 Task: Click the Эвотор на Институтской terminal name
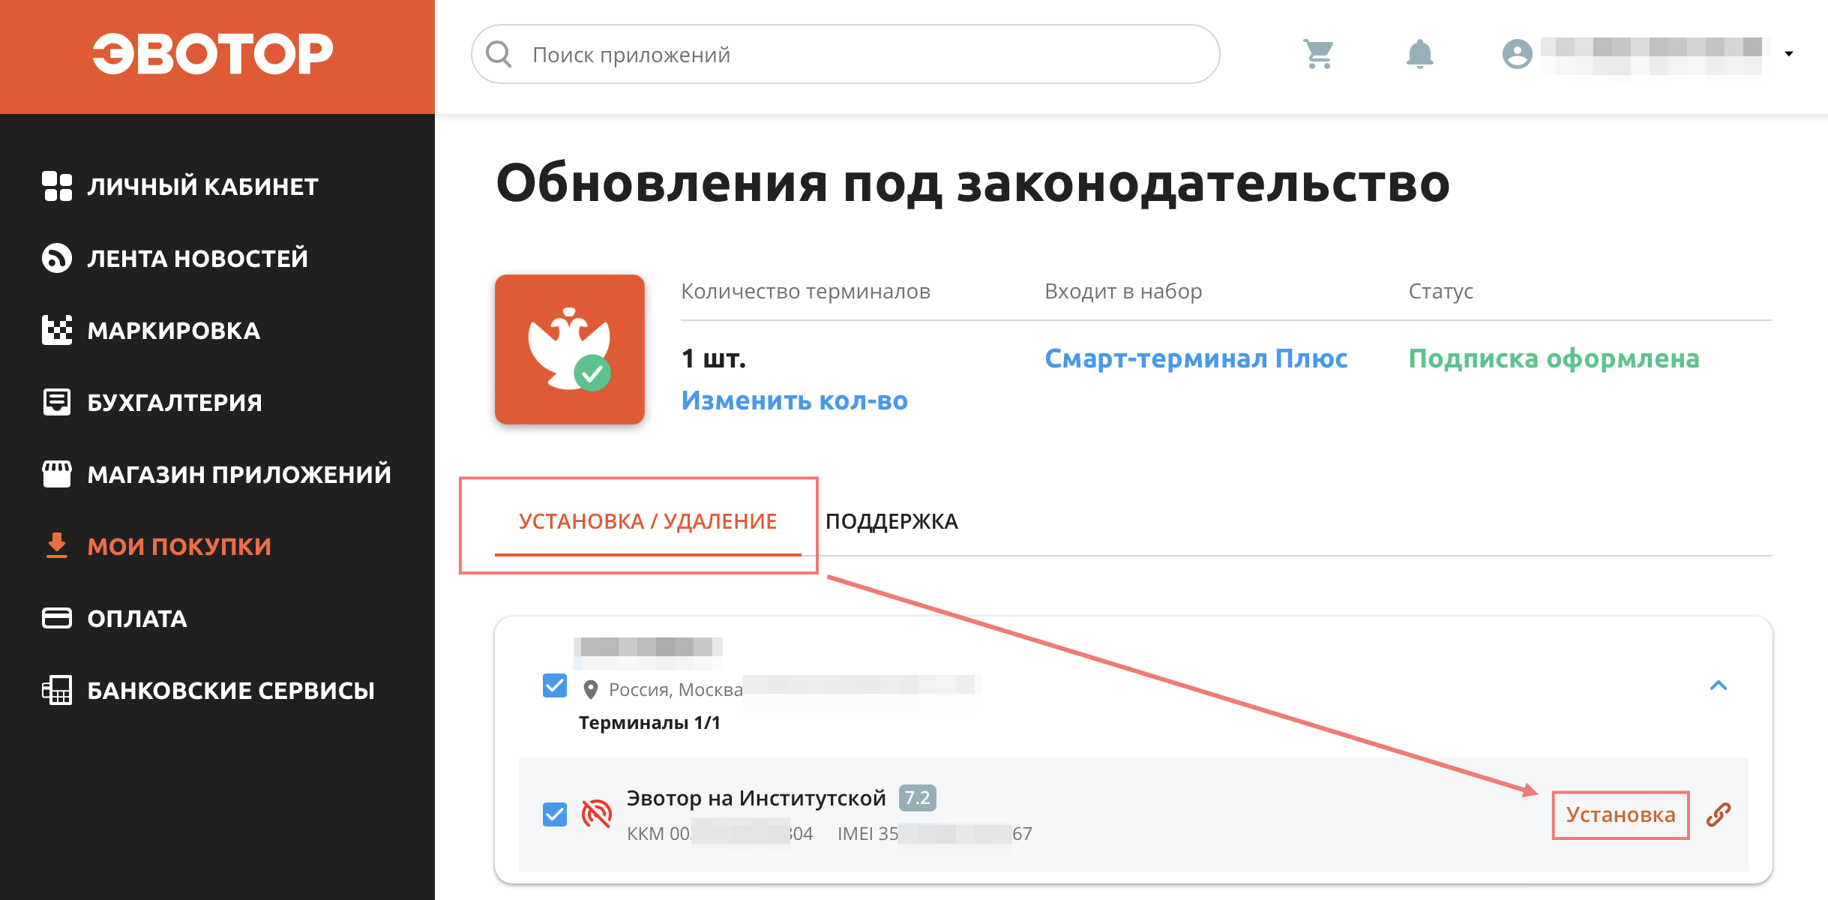click(x=757, y=797)
